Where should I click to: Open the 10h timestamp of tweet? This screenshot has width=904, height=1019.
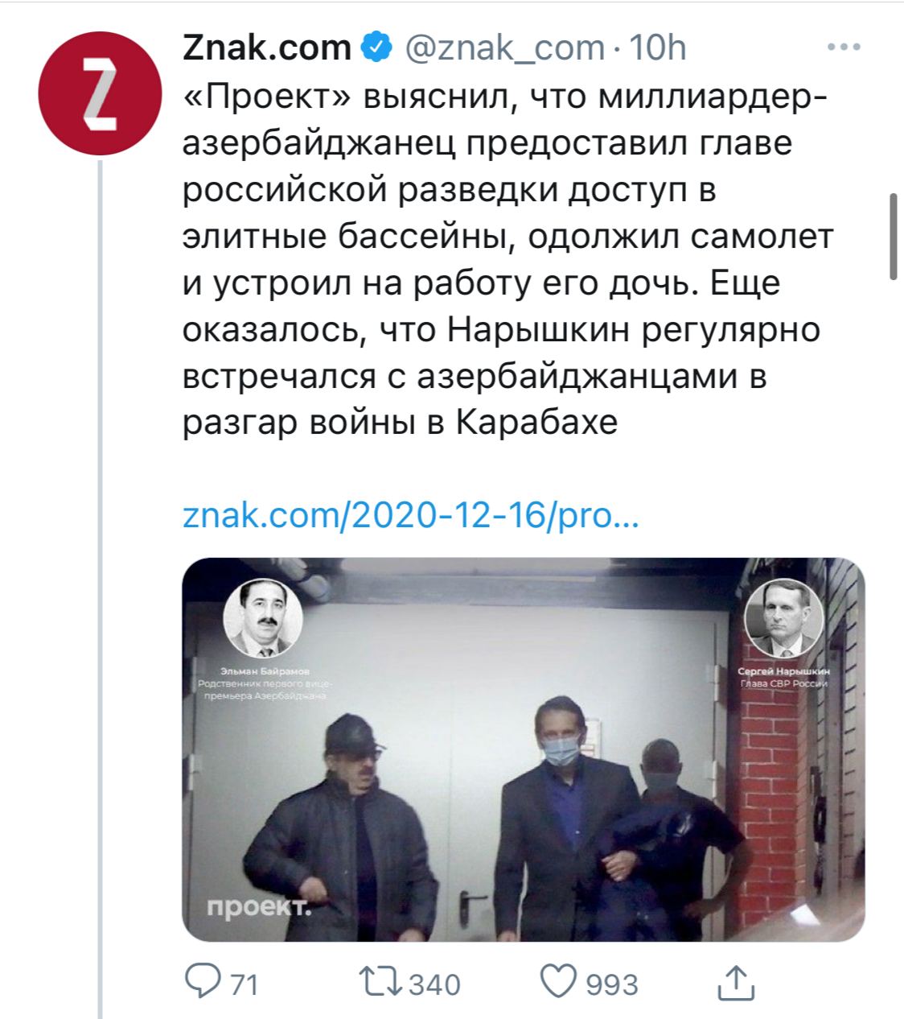657,47
